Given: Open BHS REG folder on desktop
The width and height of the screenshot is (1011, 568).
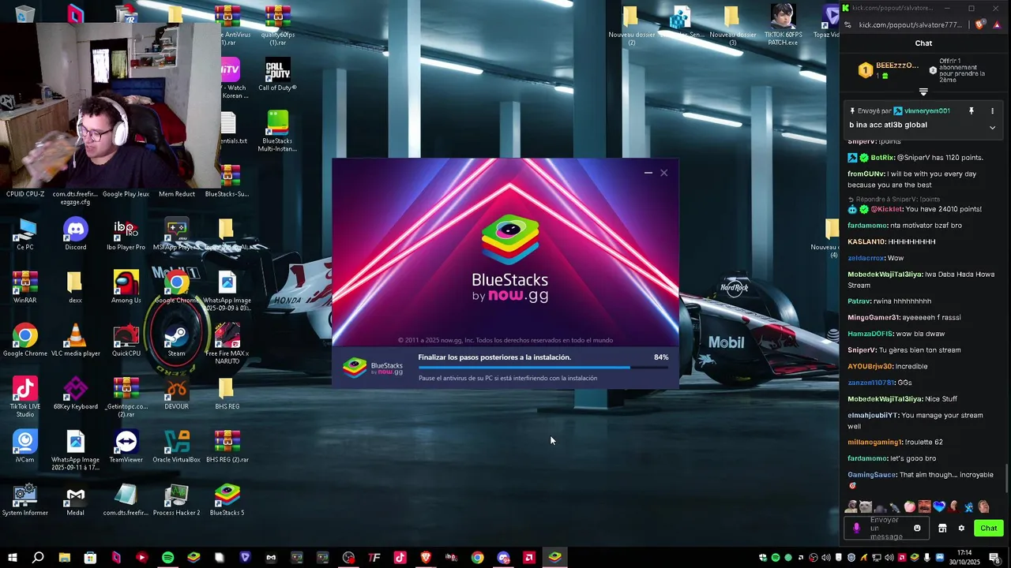Looking at the screenshot, I should pos(227,394).
